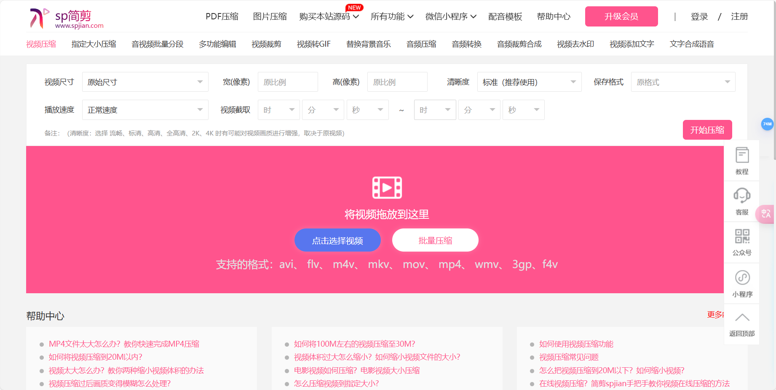Show the 公众号 QR code icon

[742, 242]
